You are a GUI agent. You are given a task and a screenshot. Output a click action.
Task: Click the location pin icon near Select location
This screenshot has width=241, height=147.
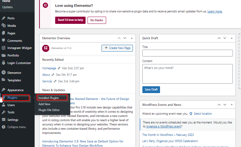click(191, 114)
